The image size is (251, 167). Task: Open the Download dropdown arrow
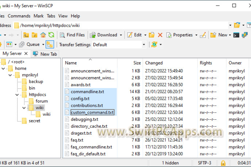click(121, 35)
